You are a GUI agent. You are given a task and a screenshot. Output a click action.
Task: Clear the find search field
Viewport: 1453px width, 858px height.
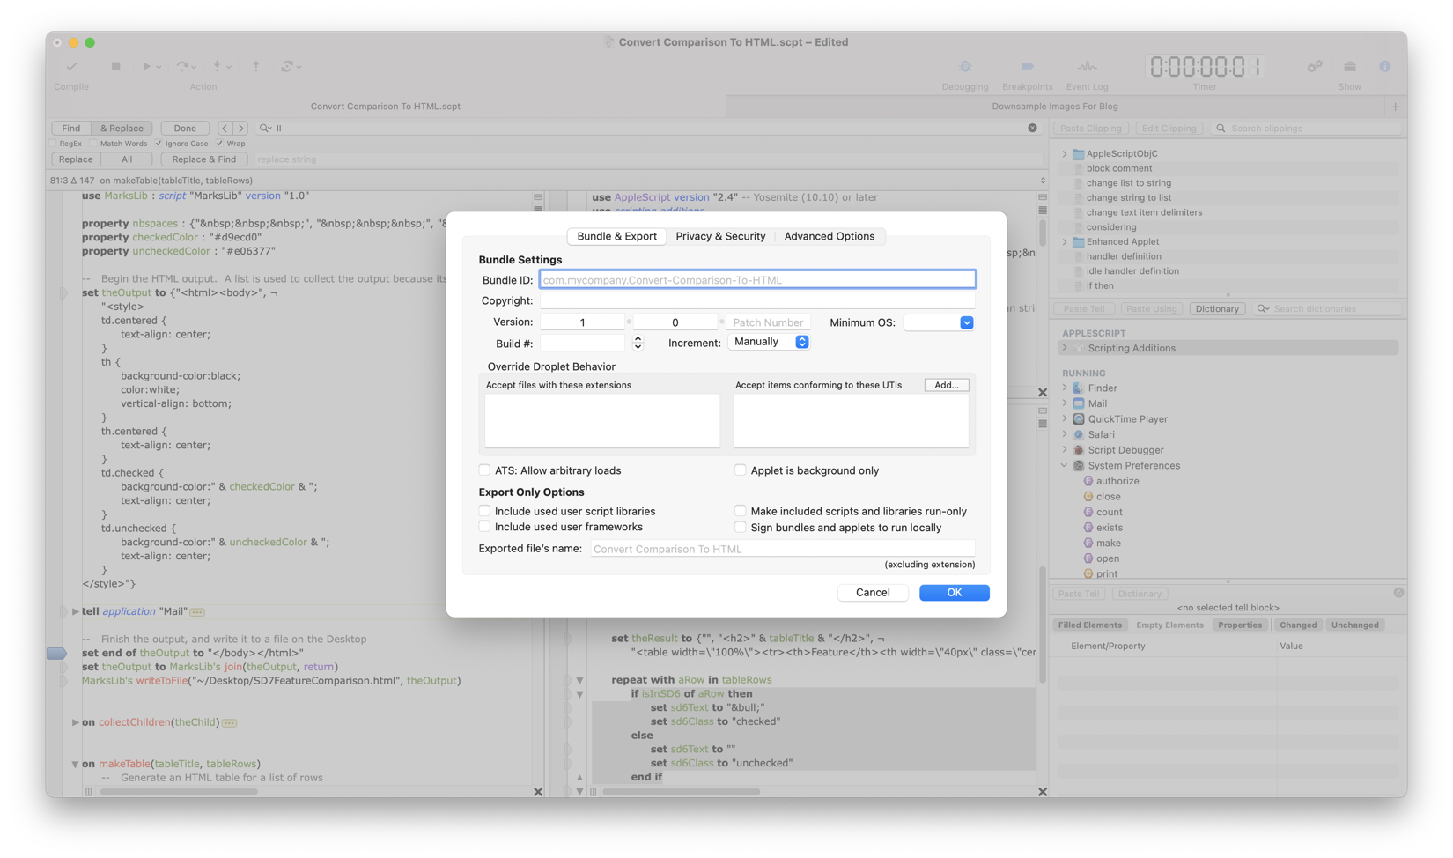1032,128
